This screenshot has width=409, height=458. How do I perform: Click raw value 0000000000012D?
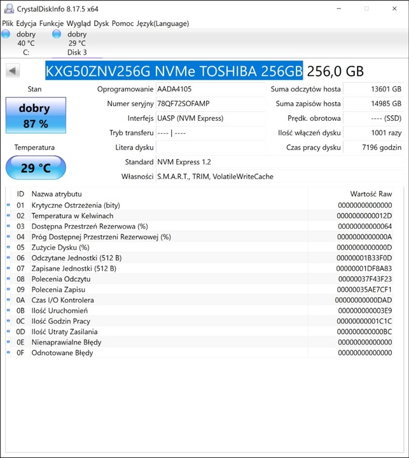tap(364, 216)
